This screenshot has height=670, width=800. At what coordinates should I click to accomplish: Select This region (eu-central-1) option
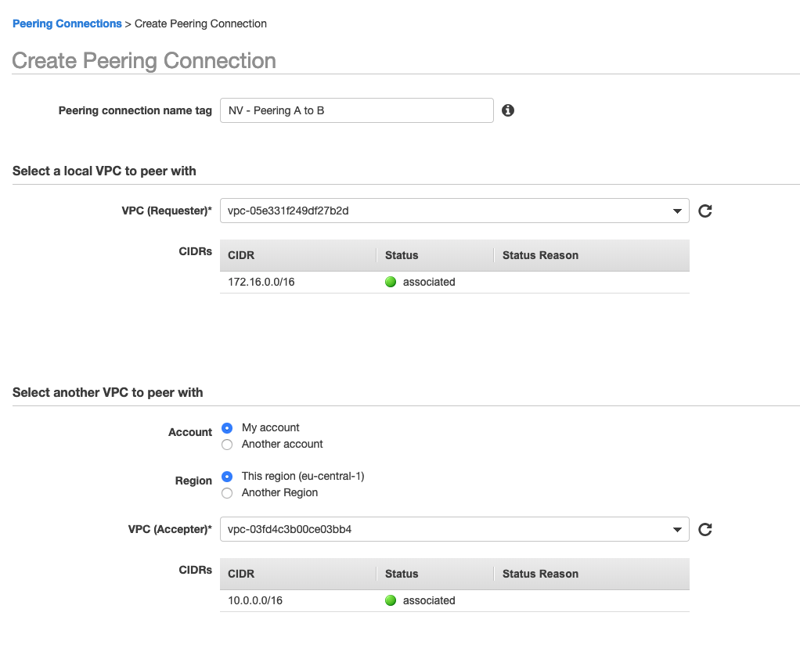pyautogui.click(x=227, y=476)
